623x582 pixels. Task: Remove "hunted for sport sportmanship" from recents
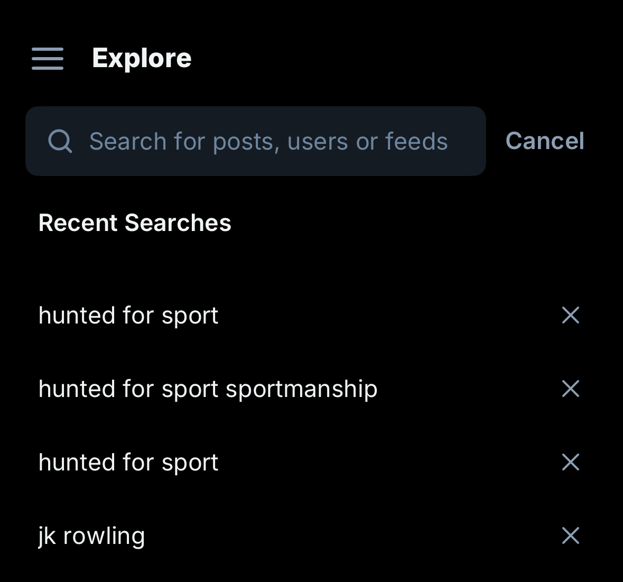pyautogui.click(x=571, y=389)
